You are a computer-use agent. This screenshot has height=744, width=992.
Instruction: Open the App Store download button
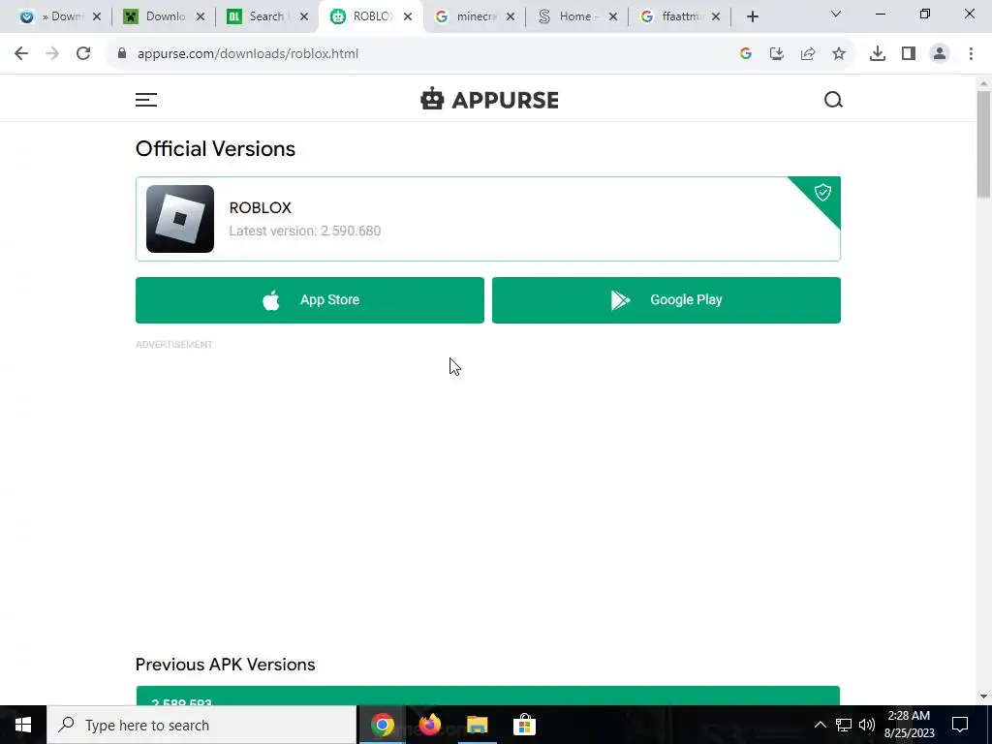tap(310, 300)
